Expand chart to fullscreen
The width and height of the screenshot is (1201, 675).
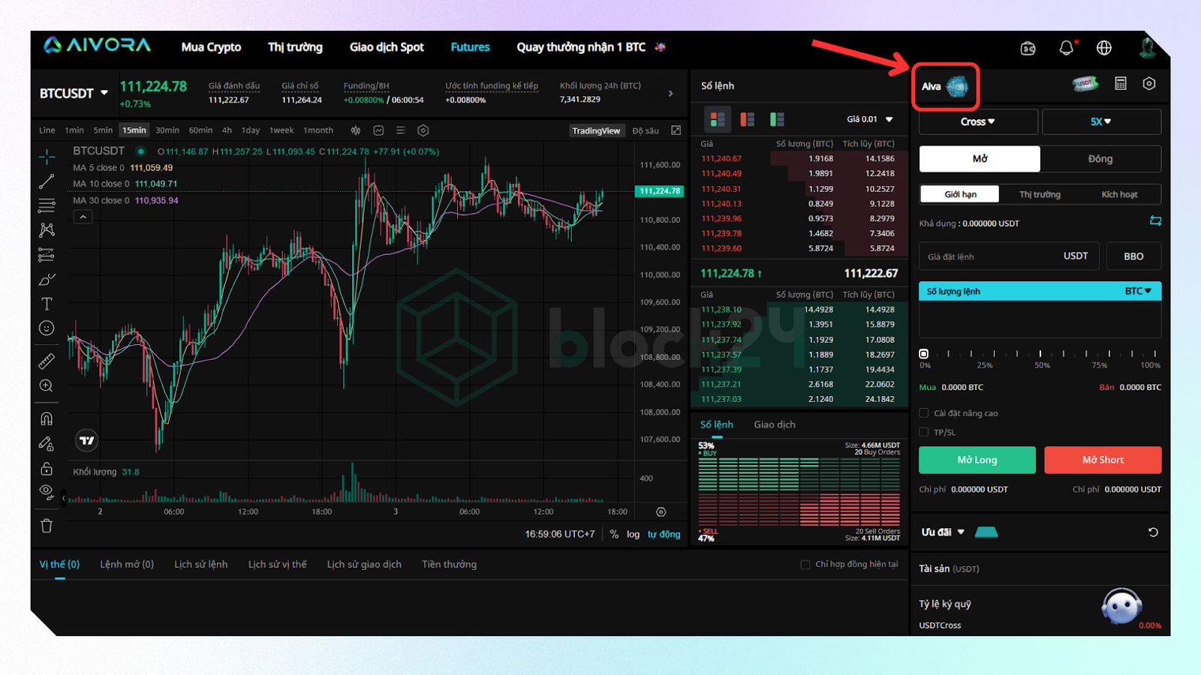pos(676,130)
